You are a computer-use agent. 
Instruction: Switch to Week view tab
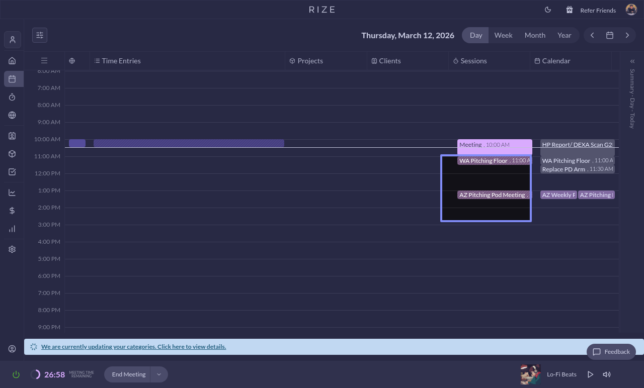tap(503, 35)
